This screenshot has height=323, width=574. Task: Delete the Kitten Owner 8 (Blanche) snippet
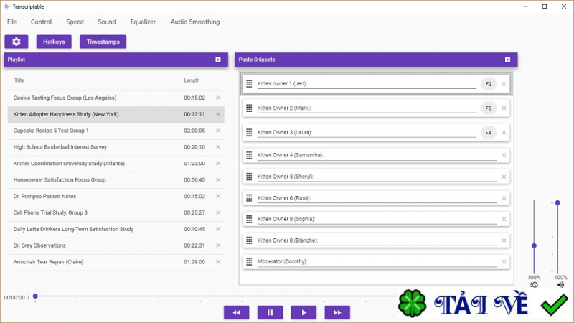click(504, 240)
